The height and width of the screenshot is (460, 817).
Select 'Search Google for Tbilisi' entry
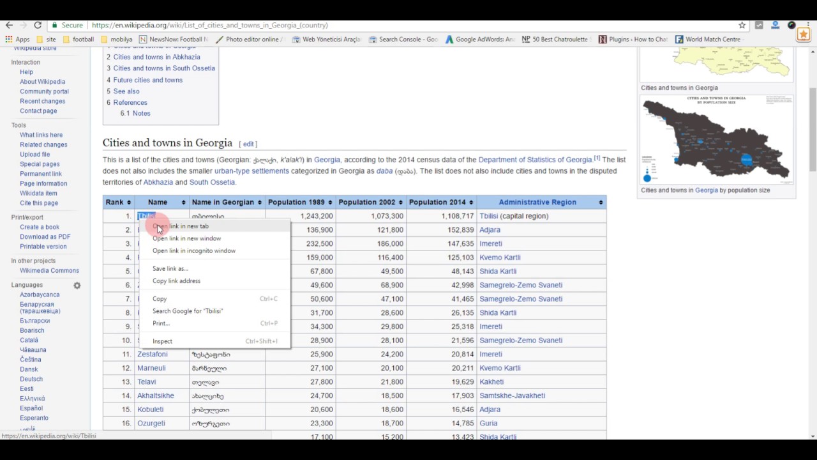214,310
